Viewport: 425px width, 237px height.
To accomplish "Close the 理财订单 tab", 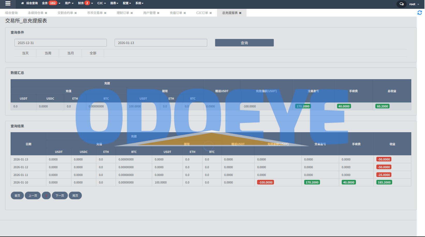I will pos(132,13).
